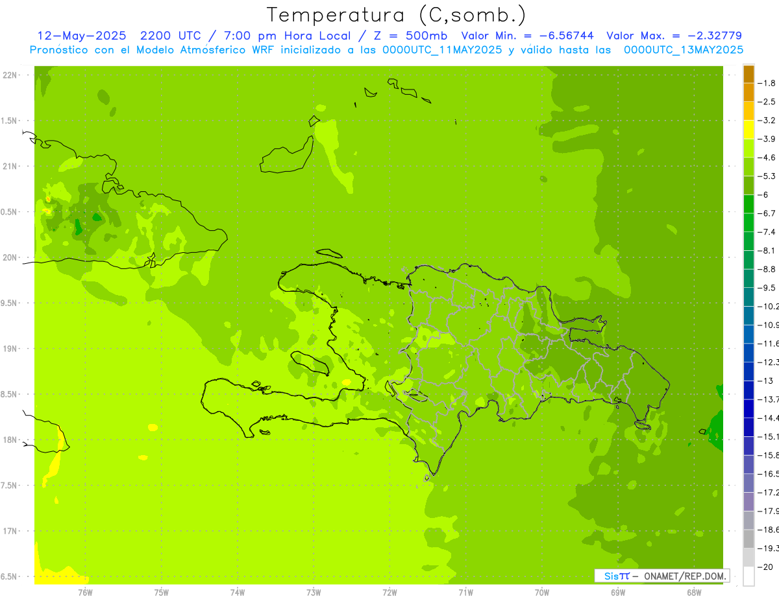Screen dimensions: 779x601
Task: Click the '17N' latitude label
Action: point(10,531)
